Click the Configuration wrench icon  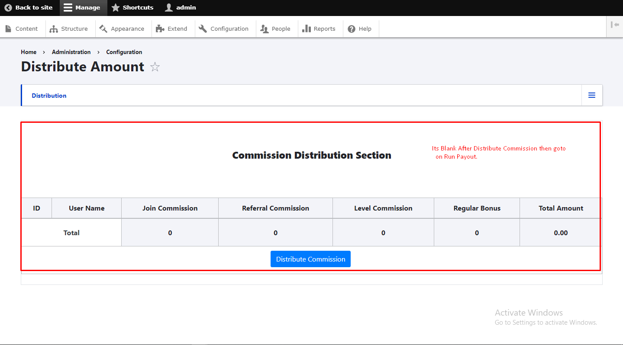(x=203, y=29)
